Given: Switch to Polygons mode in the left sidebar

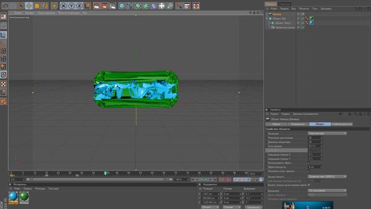Looking at the screenshot, I should [3, 67].
